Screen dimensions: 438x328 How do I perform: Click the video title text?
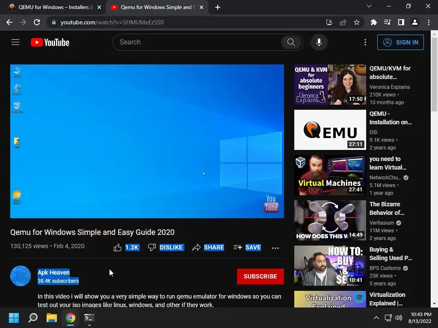(92, 232)
